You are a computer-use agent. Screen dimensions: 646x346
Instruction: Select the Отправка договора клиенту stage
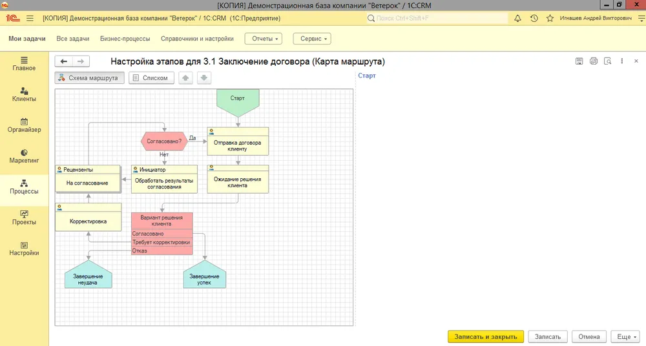coord(238,141)
